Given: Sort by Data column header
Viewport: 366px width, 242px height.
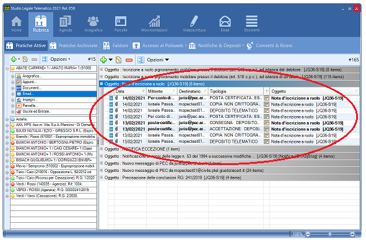Looking at the screenshot, I should click(x=130, y=91).
